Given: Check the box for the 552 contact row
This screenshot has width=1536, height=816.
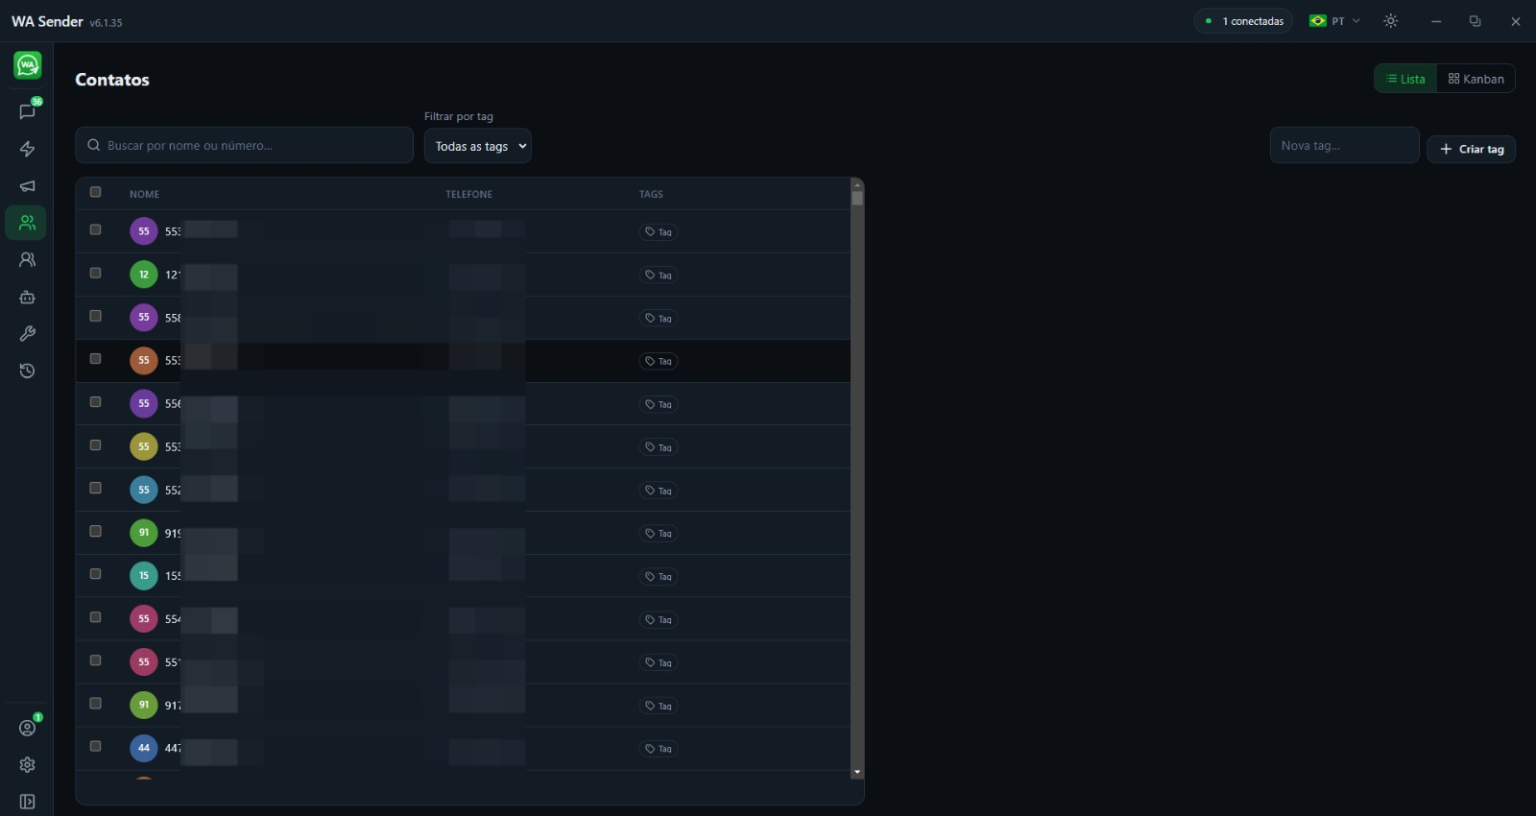Looking at the screenshot, I should [95, 488].
